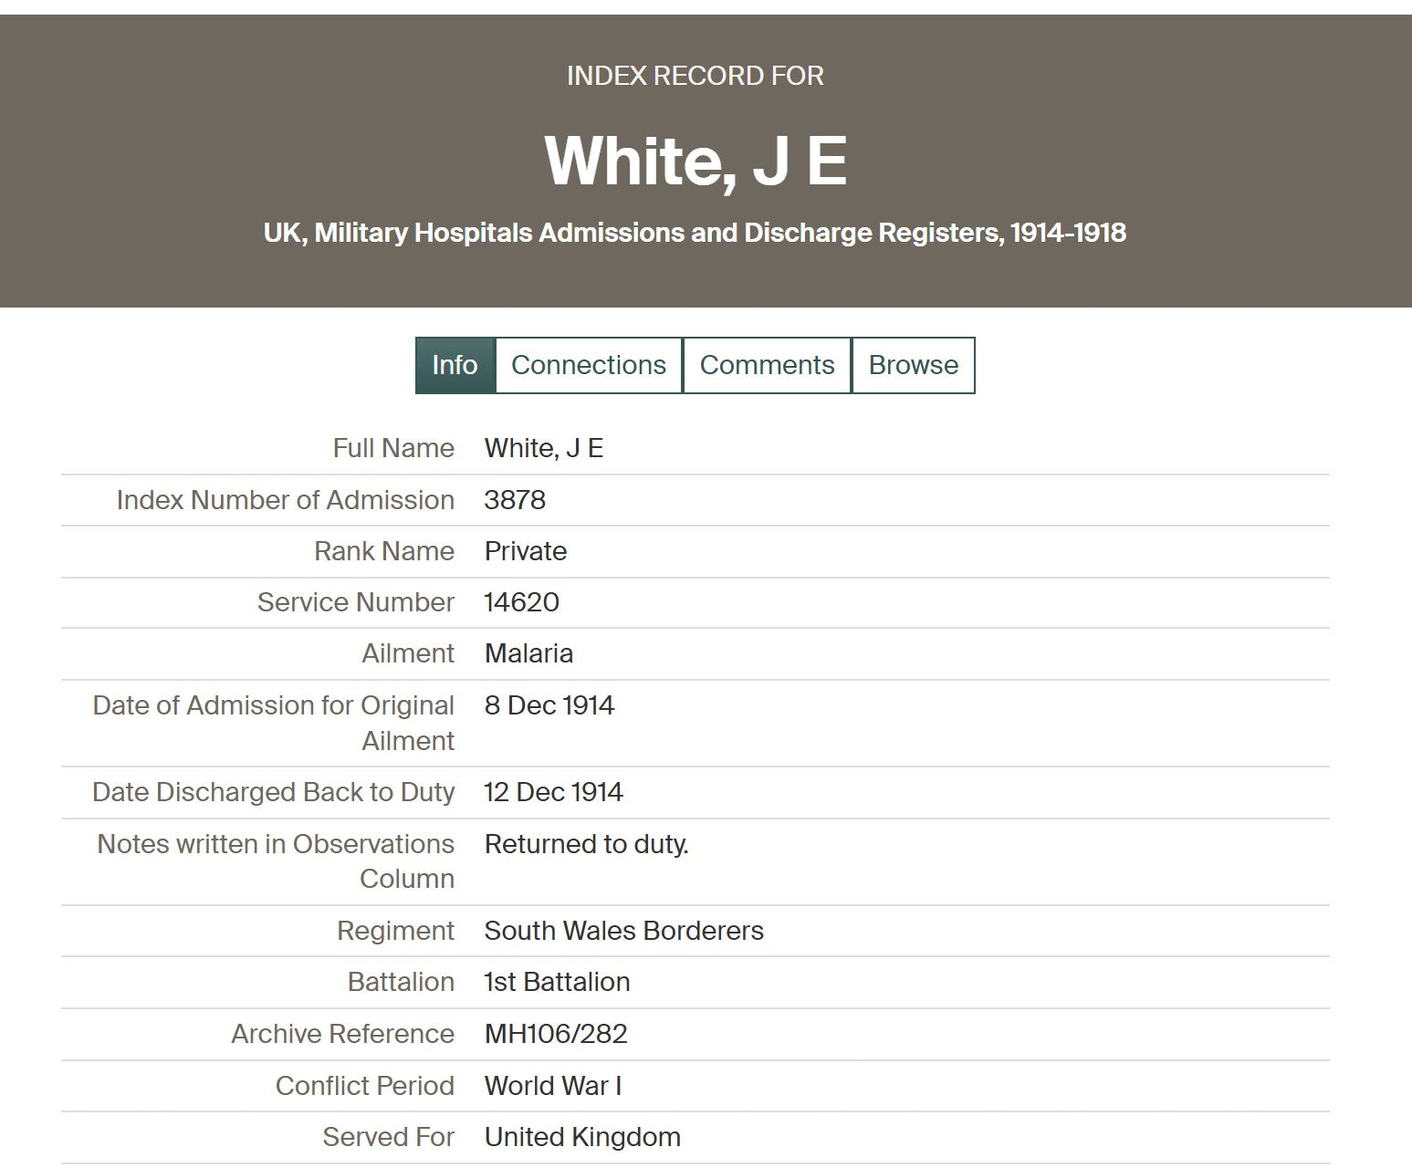Click the Returned to duty note
Image resolution: width=1412 pixels, height=1168 pixels.
(586, 844)
